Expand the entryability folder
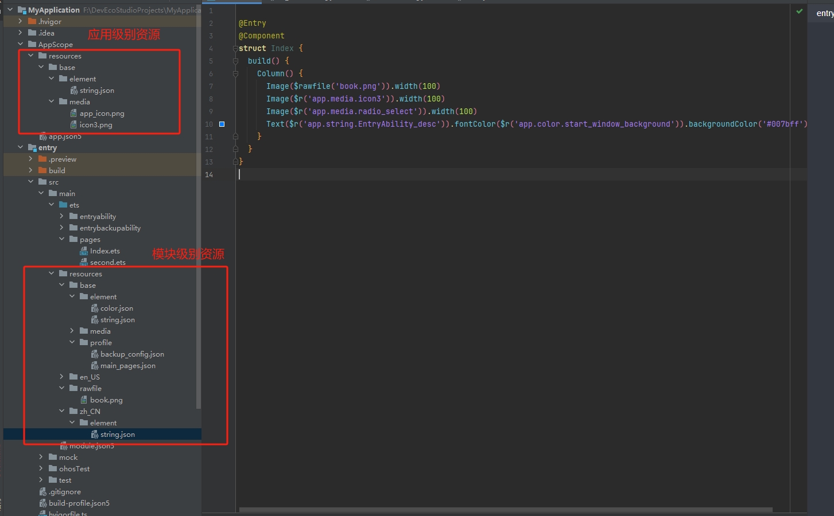 62,216
